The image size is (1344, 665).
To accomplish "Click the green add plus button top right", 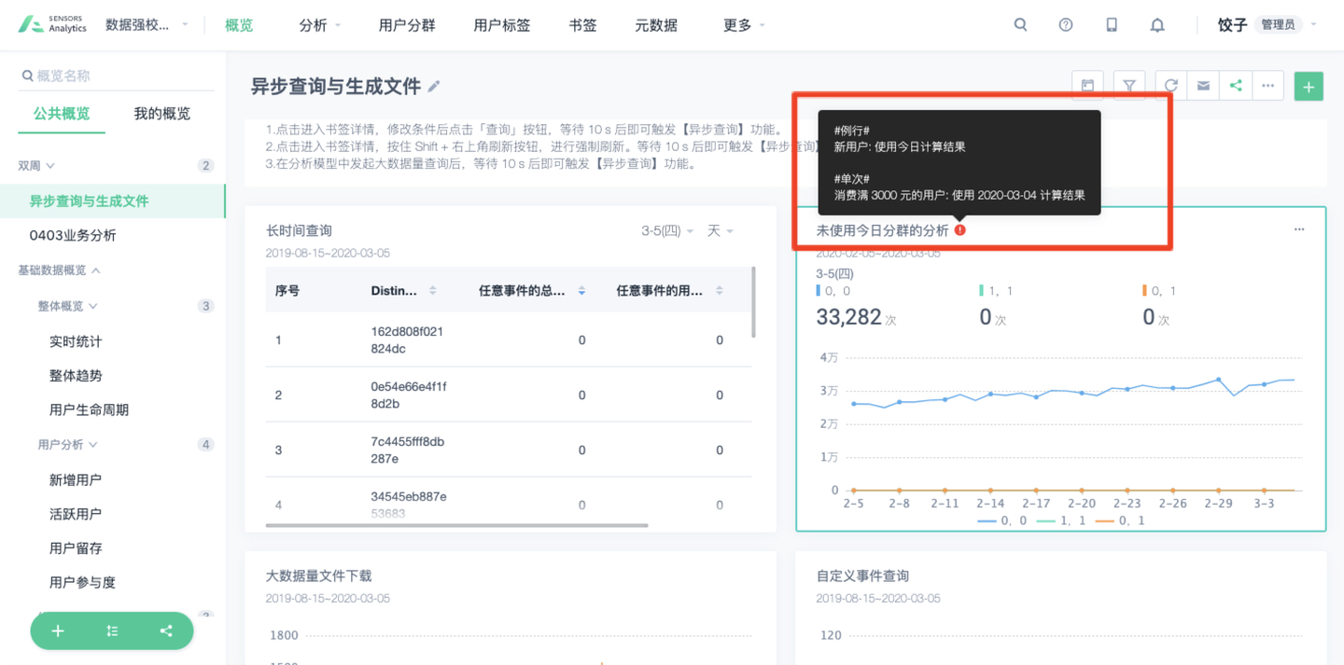I will (1309, 87).
